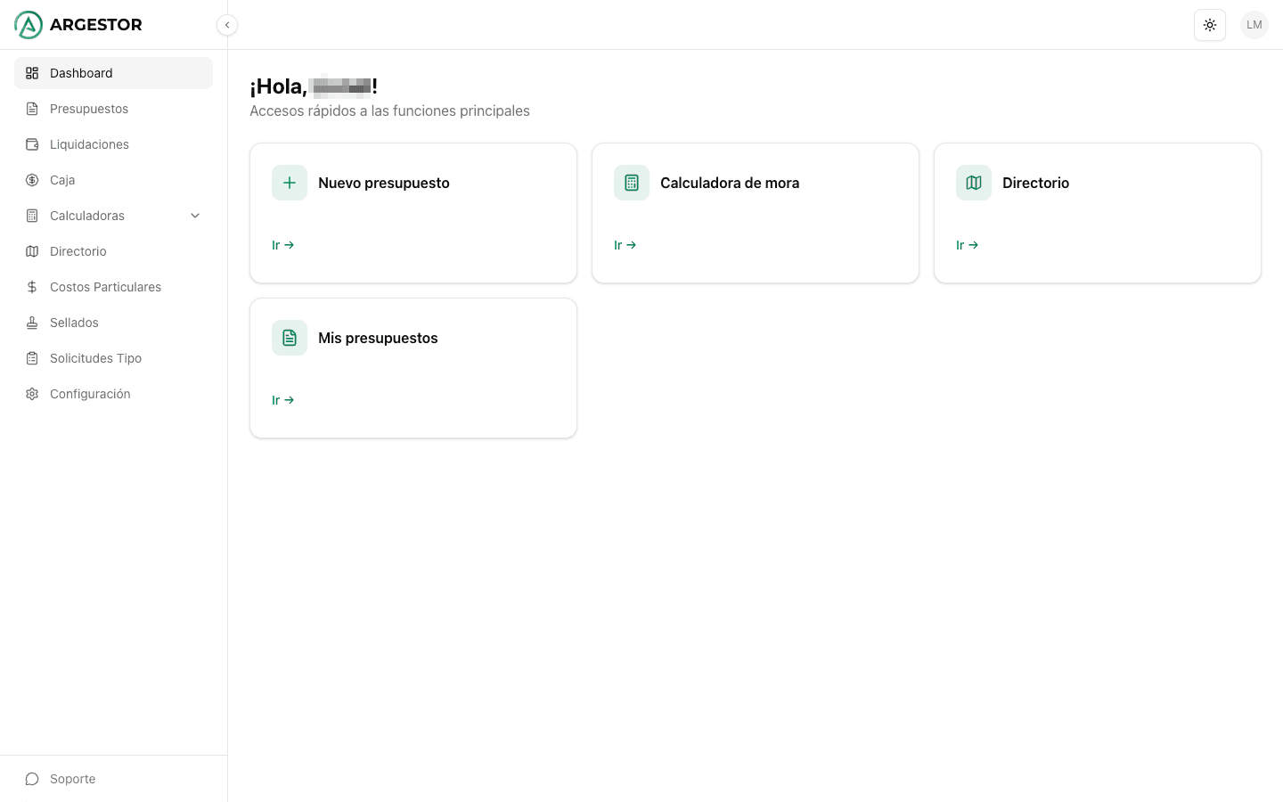Click the document icon on Mis presupuestos card
Screen dimensions: 1283x802
pyautogui.click(x=290, y=338)
